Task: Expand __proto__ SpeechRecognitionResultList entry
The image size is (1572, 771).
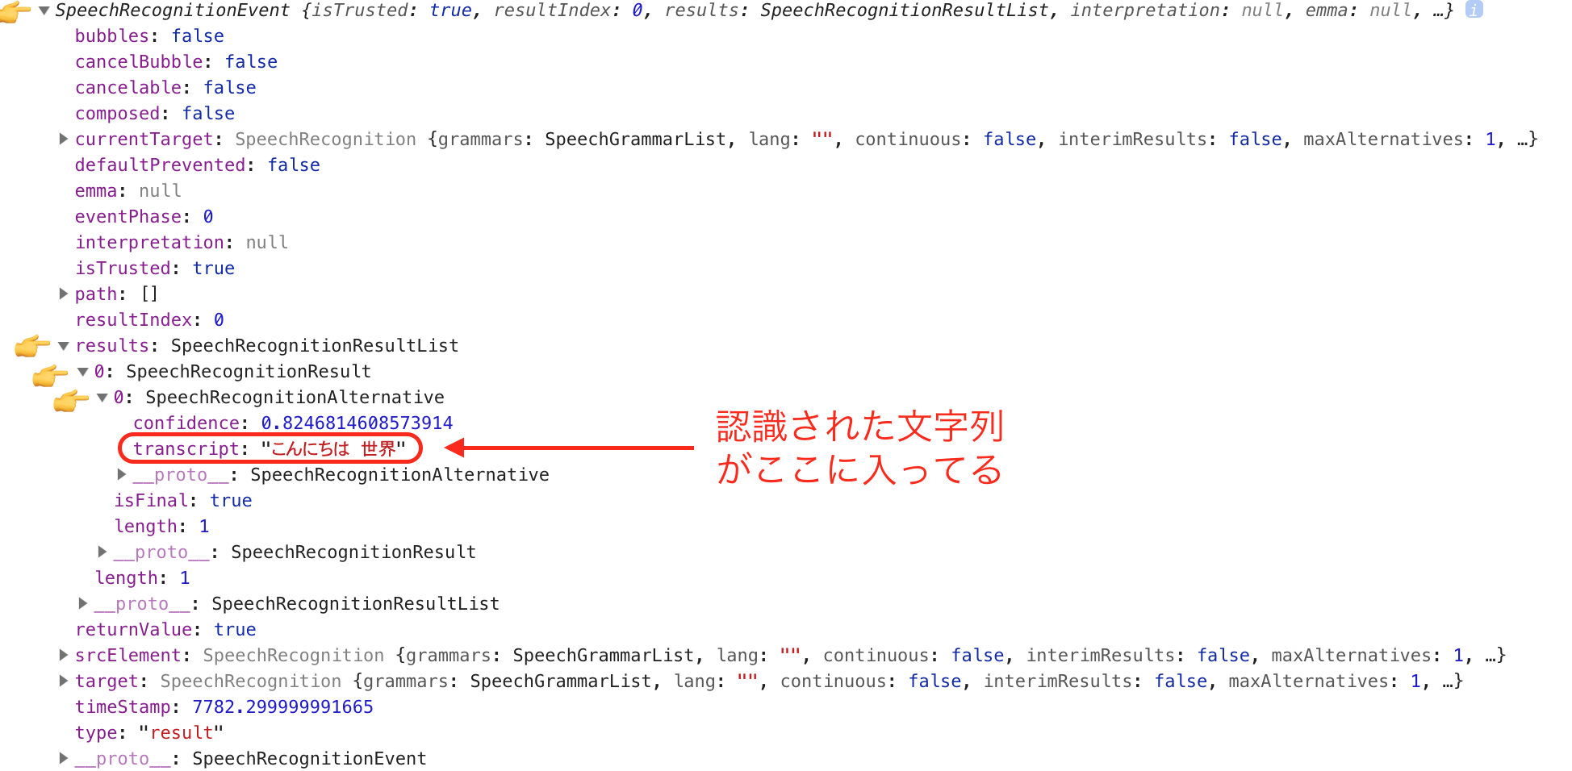Action: coord(82,603)
